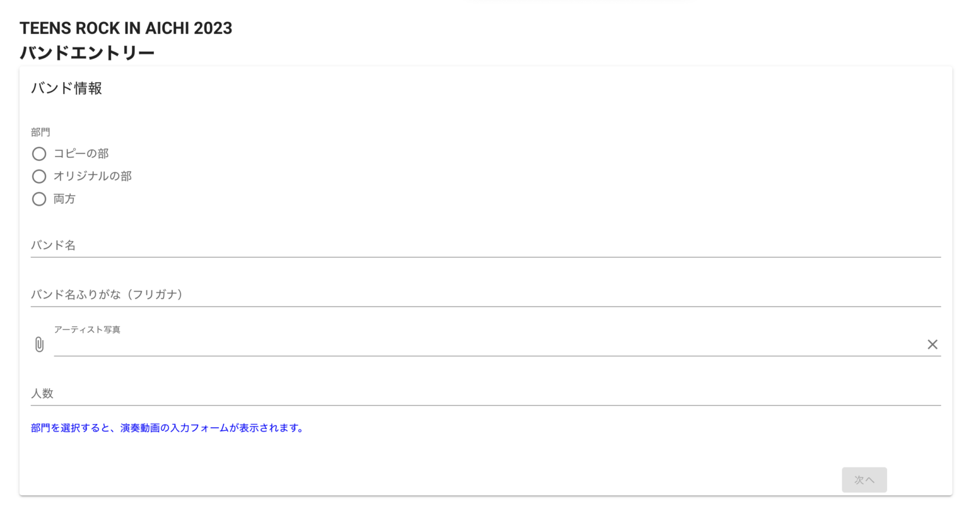Screen dimensions: 969x530
Task: Click the paperclip attach file icon
Action: pos(39,344)
